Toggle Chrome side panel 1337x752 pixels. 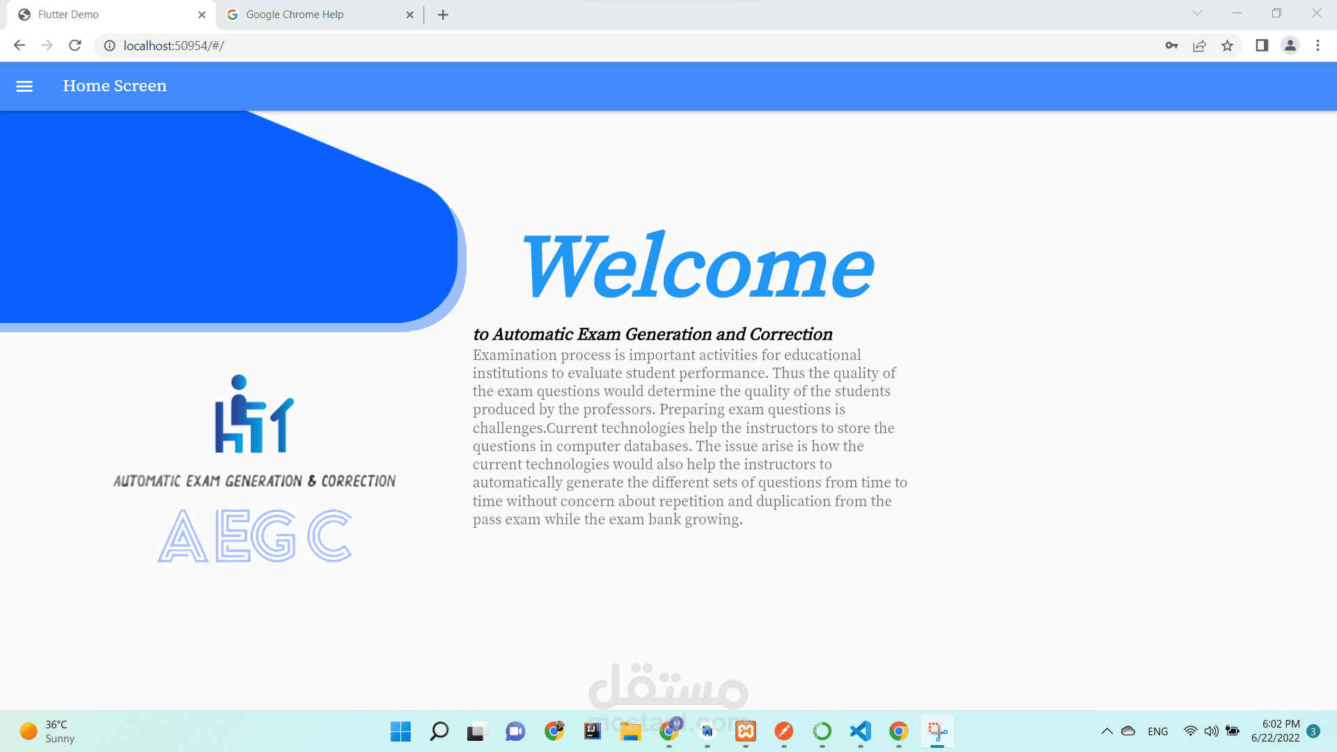click(x=1262, y=45)
